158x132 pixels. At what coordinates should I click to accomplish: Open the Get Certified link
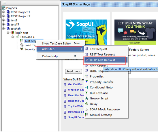pos(76,84)
